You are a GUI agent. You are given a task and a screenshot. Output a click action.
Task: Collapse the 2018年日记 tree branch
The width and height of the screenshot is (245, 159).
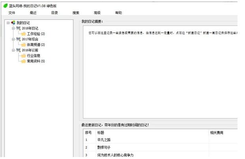pos(13,28)
